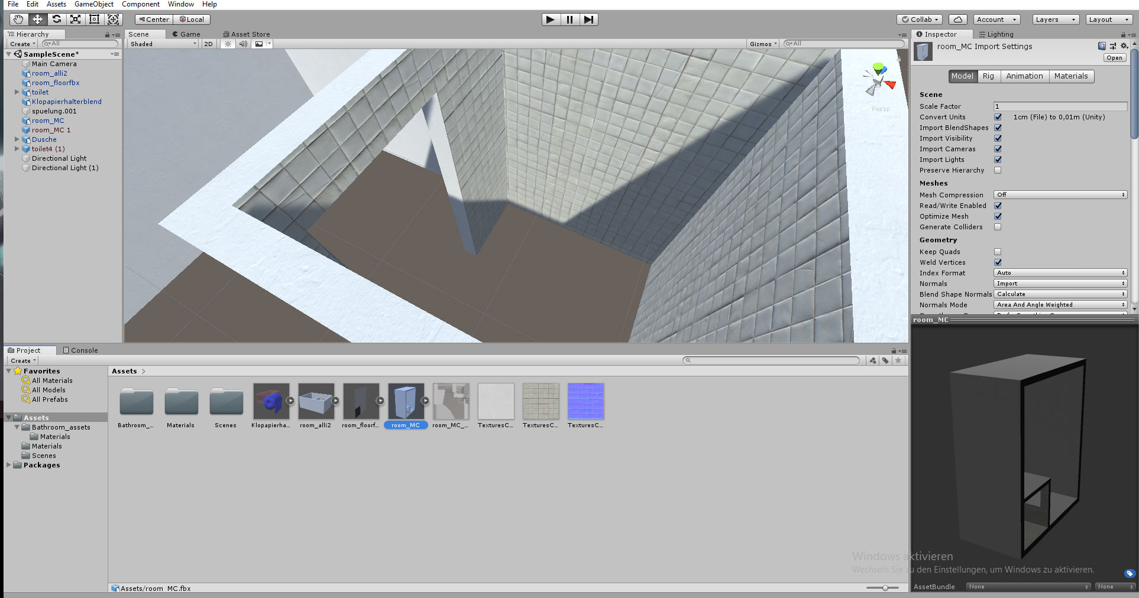Expand room_alli2 model arrow

335,401
